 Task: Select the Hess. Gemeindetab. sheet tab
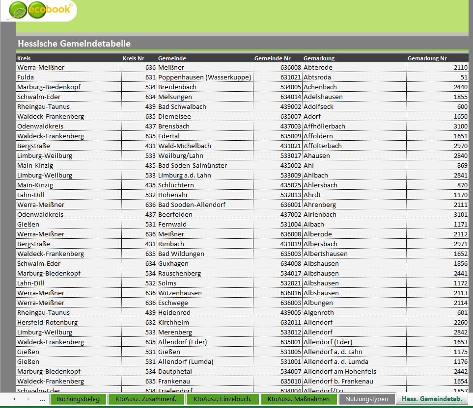(432, 399)
